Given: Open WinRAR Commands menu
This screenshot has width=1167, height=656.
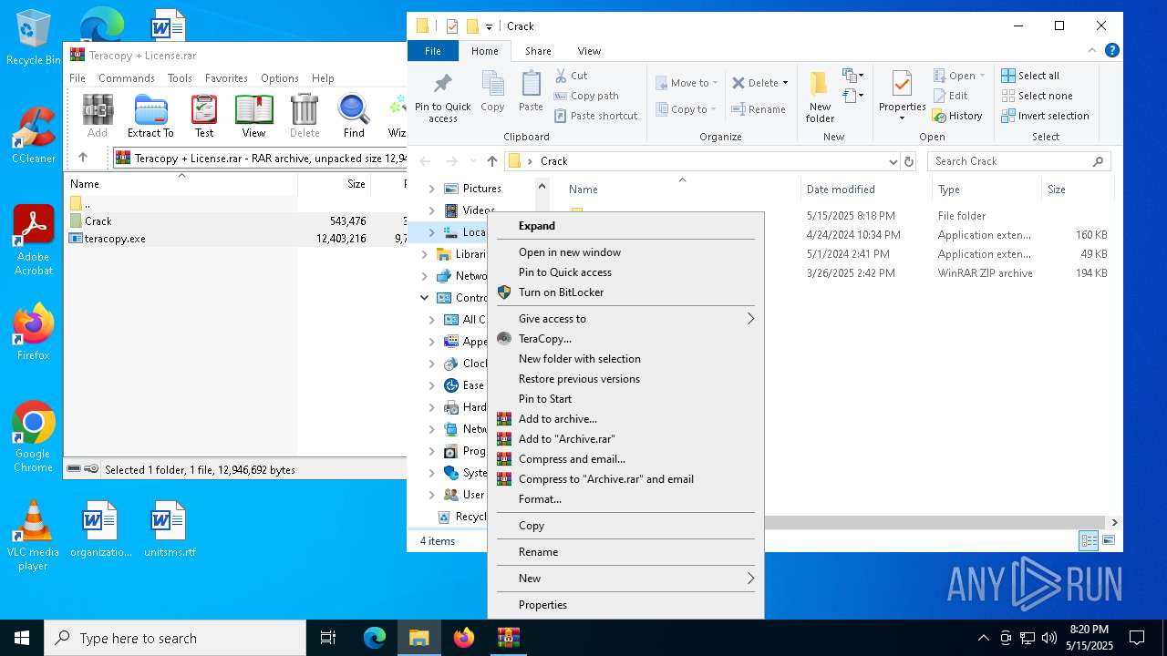Looking at the screenshot, I should (x=127, y=78).
